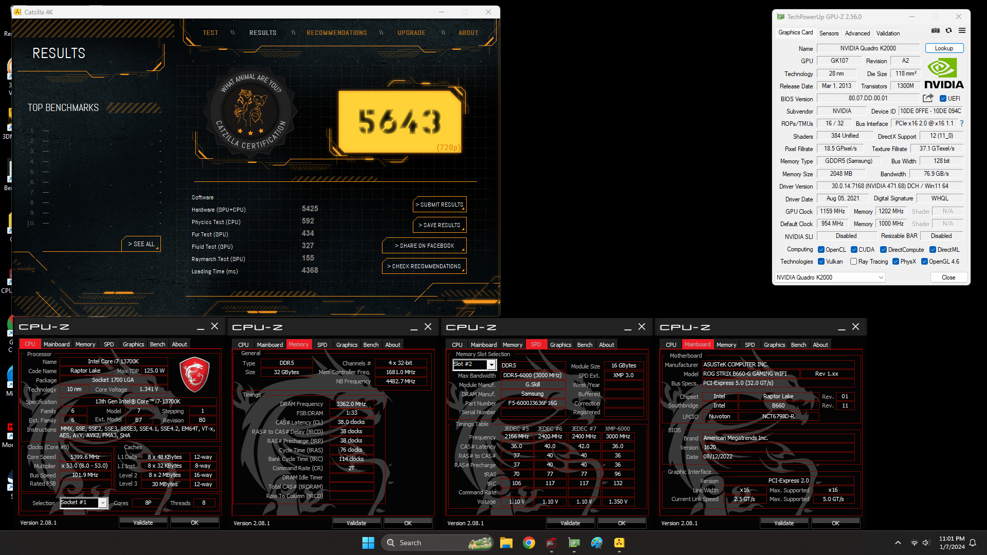Click SUBMIT RESULTS in Catzilla

[440, 205]
